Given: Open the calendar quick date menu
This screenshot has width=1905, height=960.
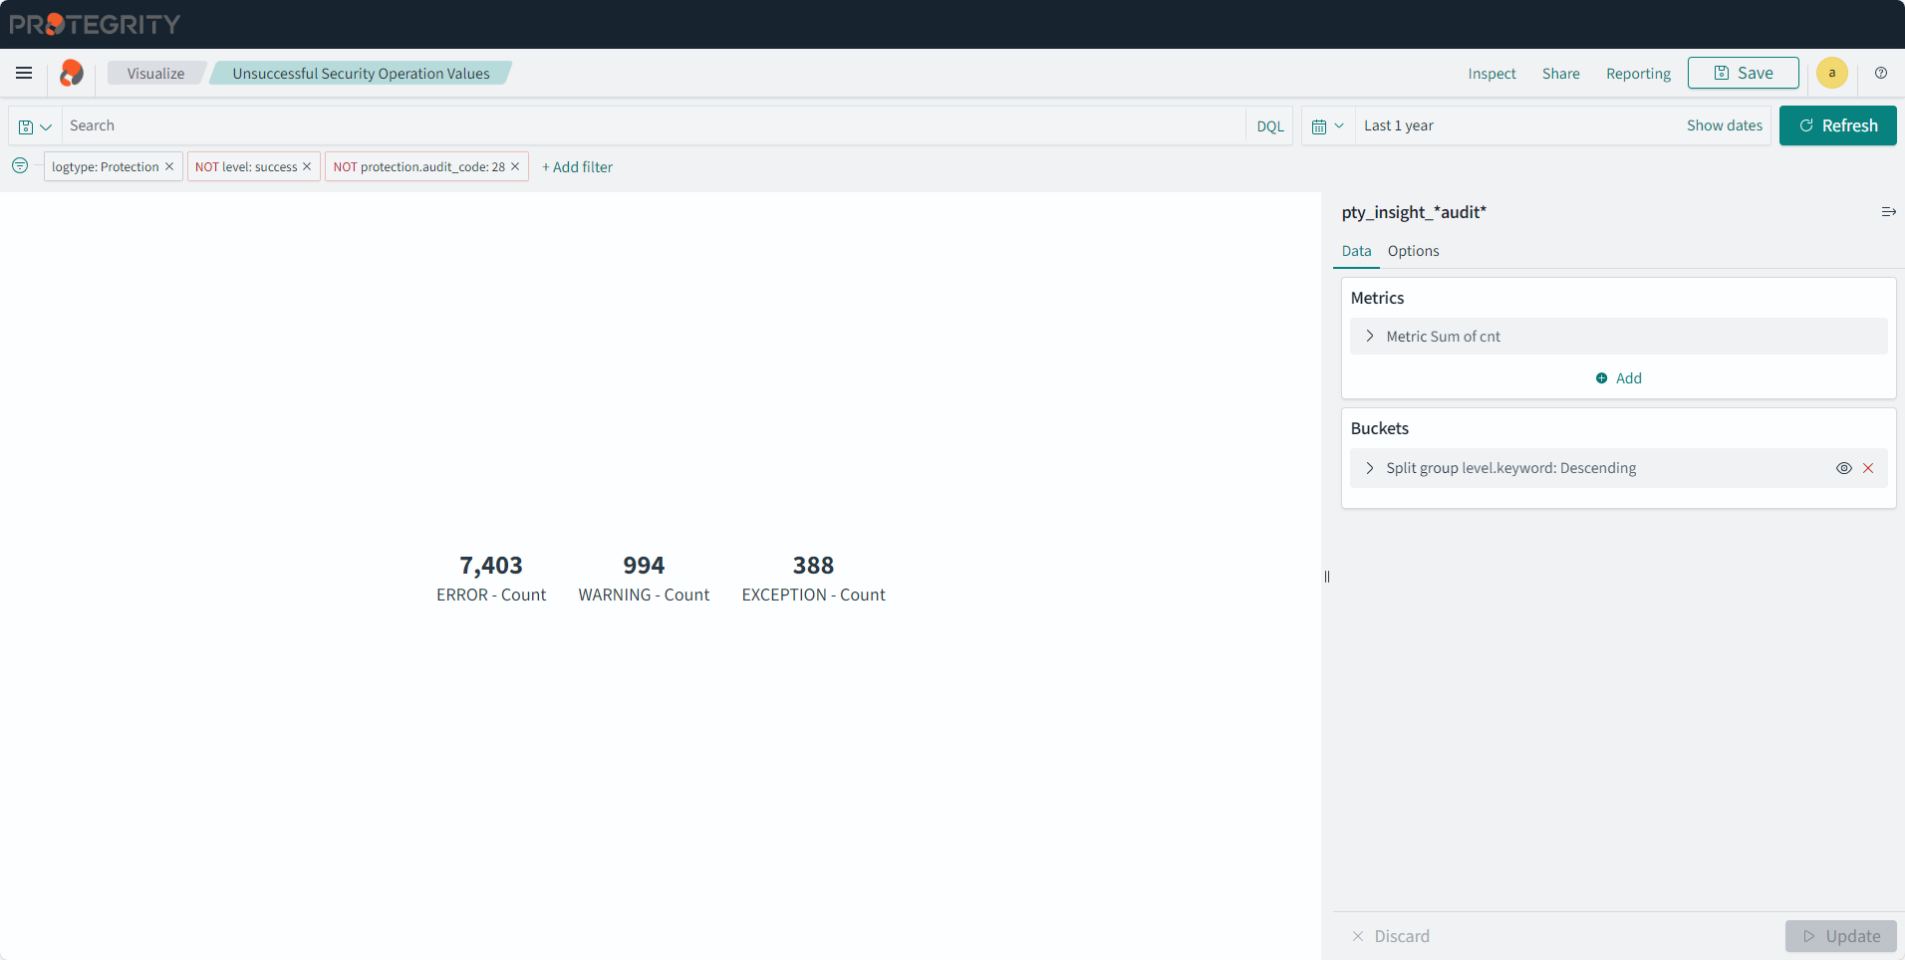Looking at the screenshot, I should [1328, 126].
